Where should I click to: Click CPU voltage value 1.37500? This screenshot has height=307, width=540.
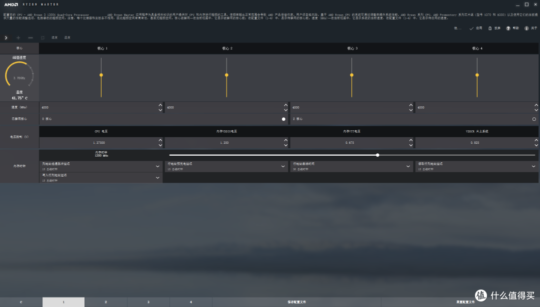(x=99, y=143)
